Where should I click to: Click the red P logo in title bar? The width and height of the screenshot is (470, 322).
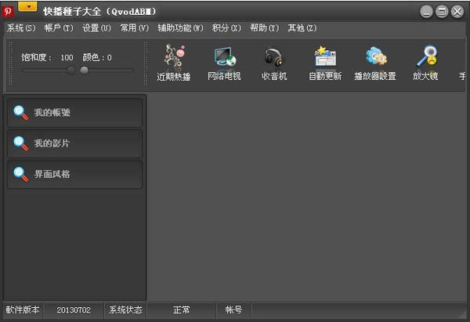coord(9,11)
